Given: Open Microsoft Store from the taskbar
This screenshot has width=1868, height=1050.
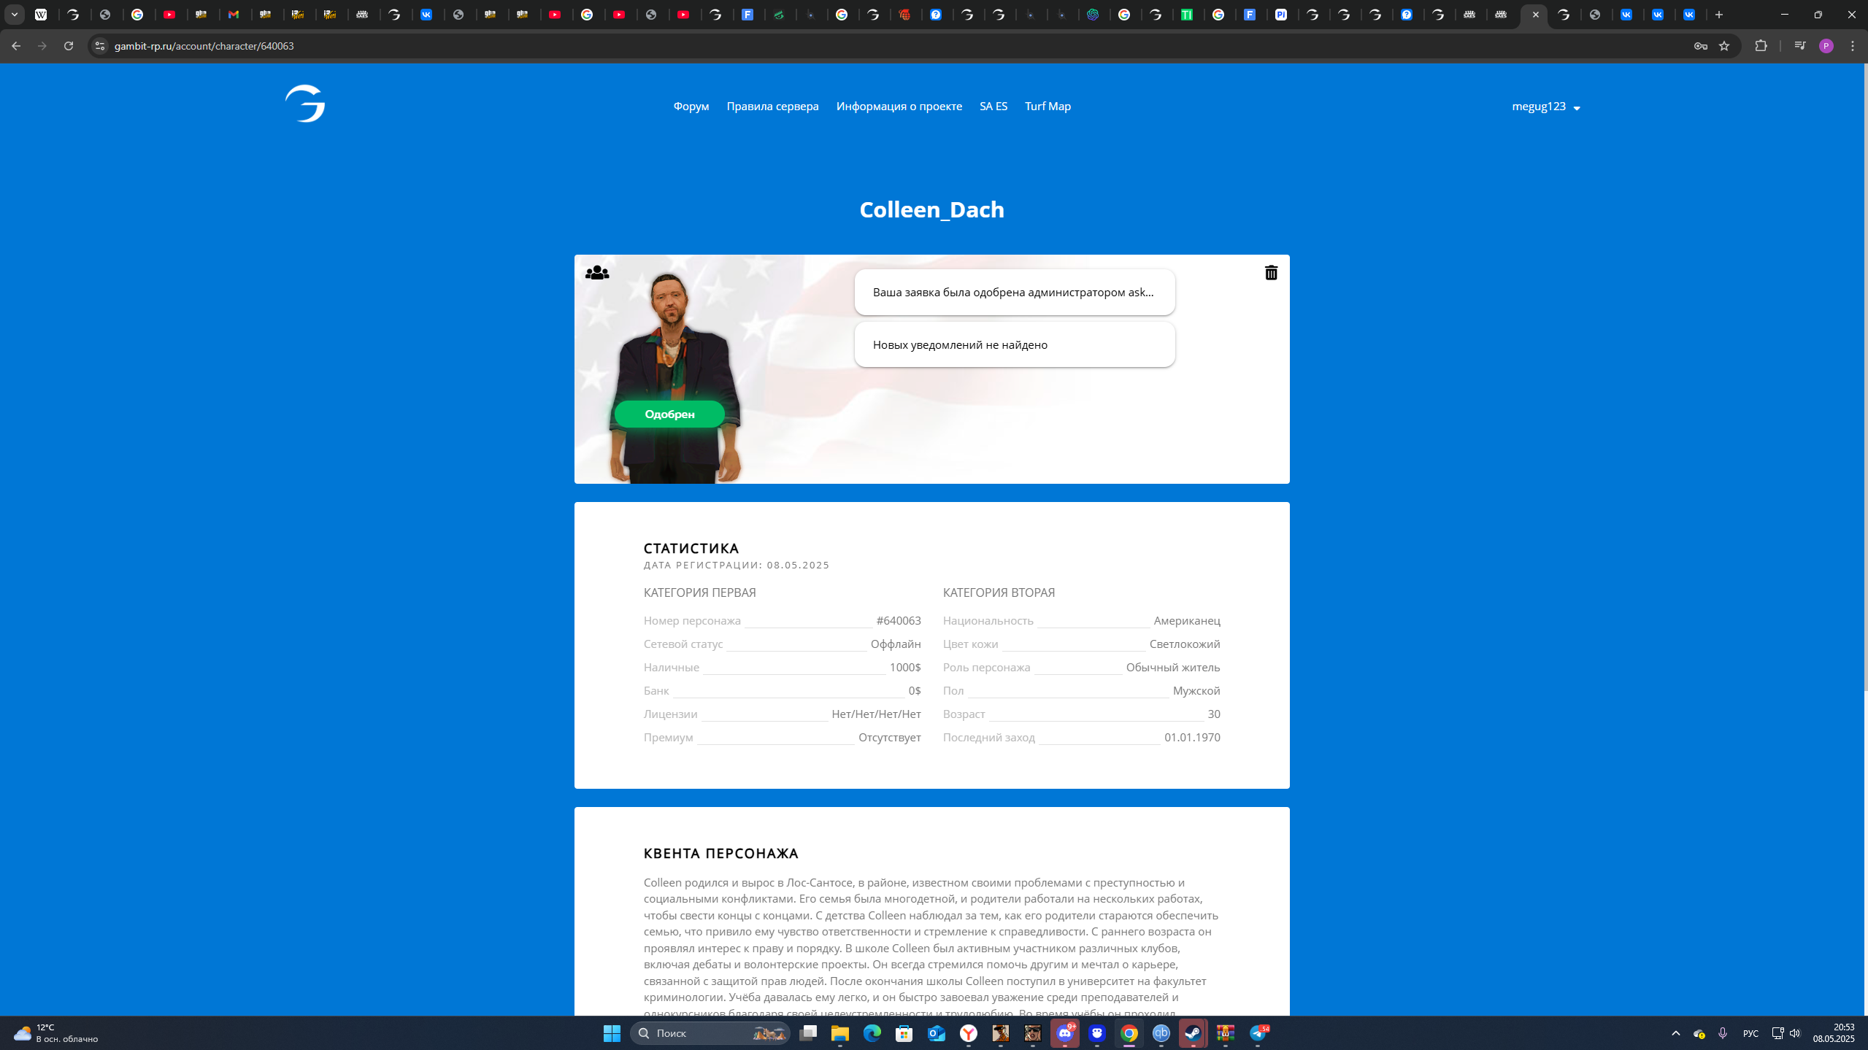Looking at the screenshot, I should tap(904, 1033).
